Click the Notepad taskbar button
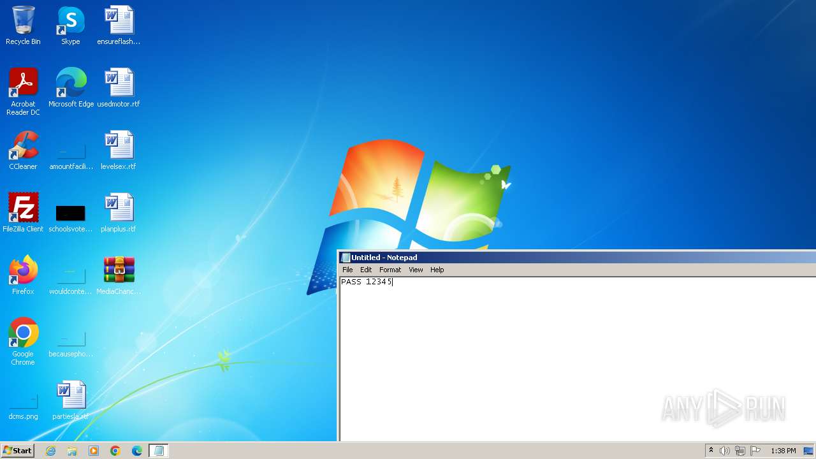The image size is (816, 459). (159, 451)
